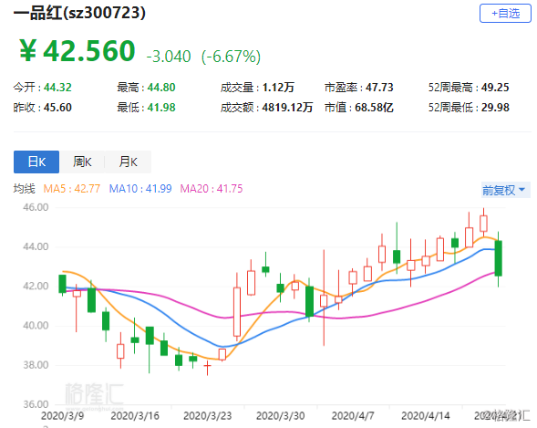Click the 最高 44.80 daily high
This screenshot has height=428, width=537.
coord(146,88)
